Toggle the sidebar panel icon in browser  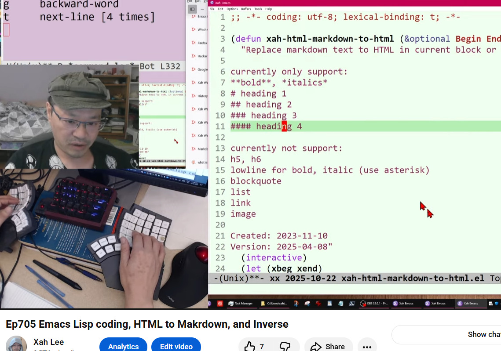(x=192, y=9)
